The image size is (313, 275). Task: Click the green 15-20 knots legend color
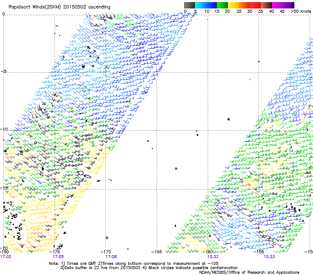(x=222, y=5)
